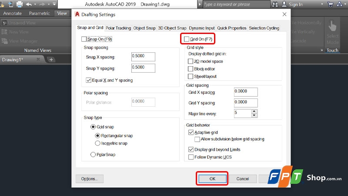Check the Sheet/layout option
348x196 pixels.
tap(190, 76)
